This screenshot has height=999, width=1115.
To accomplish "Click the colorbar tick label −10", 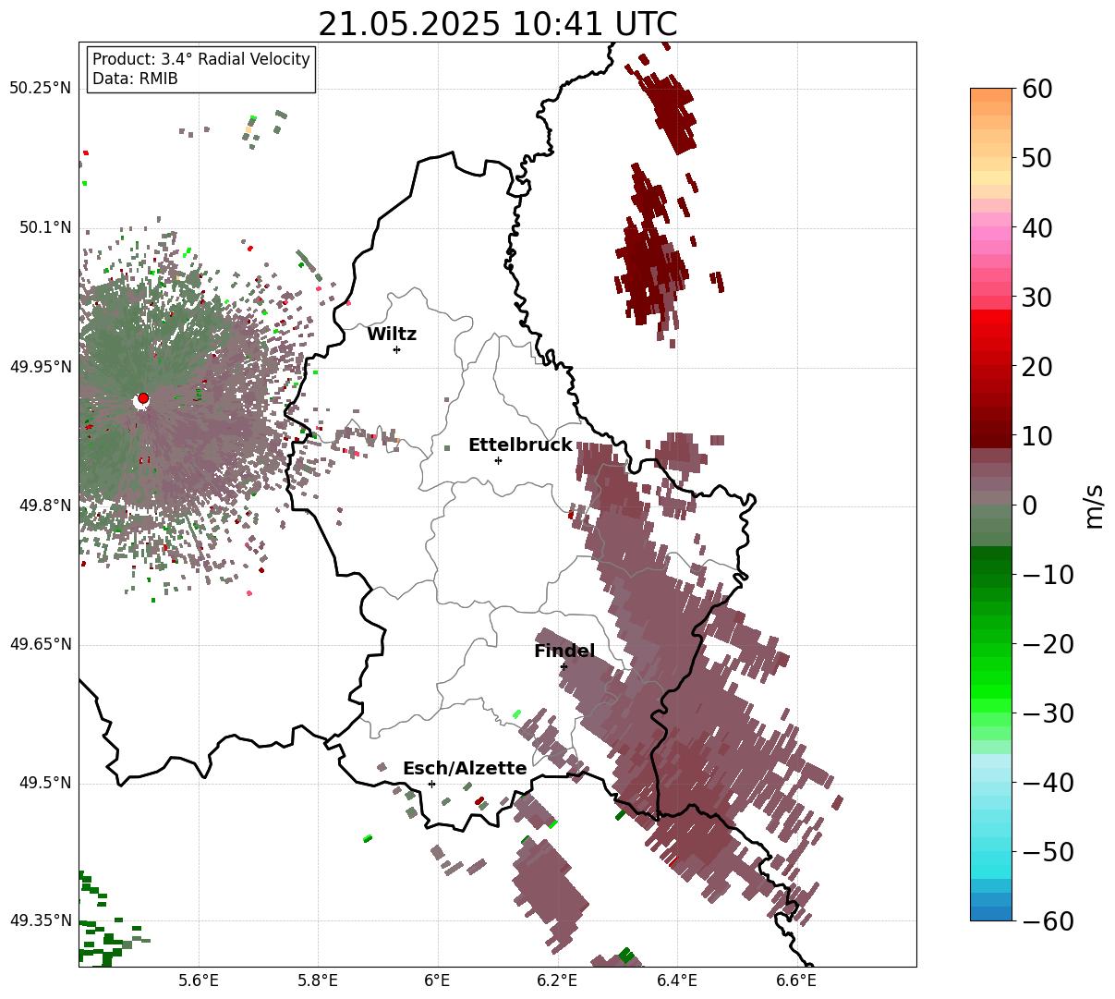I will 1048,575.
